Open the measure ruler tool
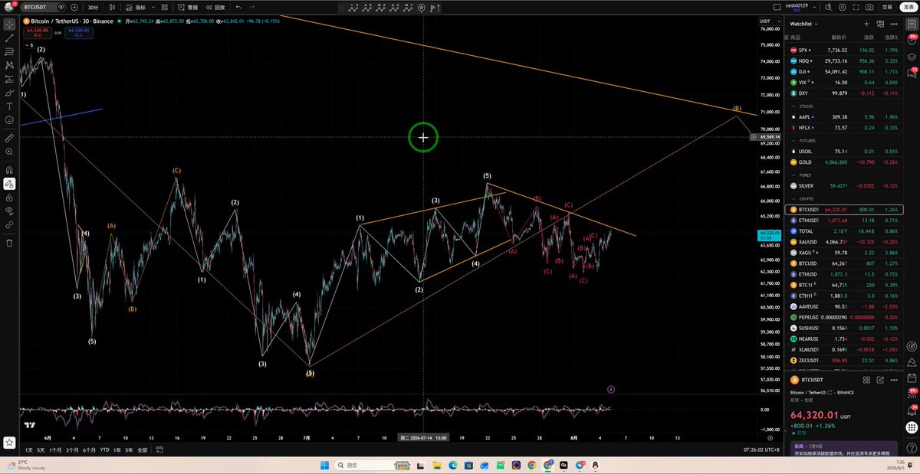Viewport: 920px width, 474px height. (x=9, y=139)
